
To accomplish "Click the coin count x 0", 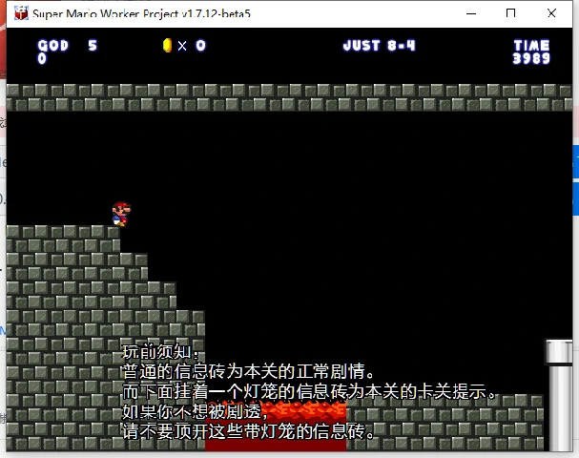I will [x=192, y=46].
